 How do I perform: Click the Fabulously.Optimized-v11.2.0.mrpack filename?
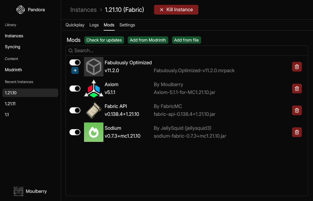tap(194, 70)
